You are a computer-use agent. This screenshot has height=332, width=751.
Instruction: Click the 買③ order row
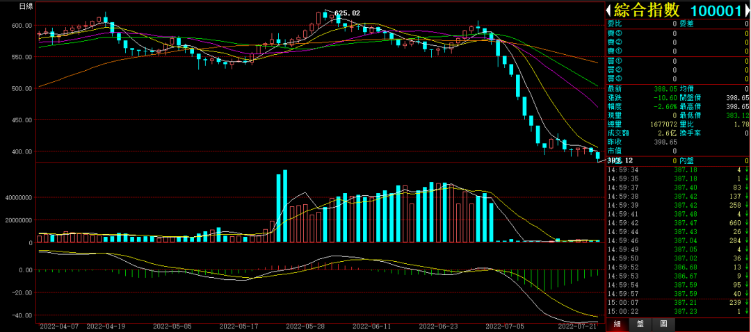678,79
